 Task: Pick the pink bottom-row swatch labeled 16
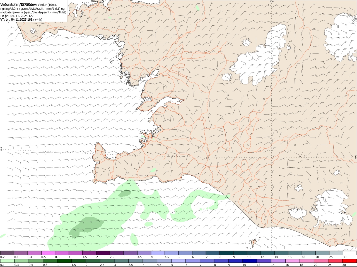click(293, 261)
